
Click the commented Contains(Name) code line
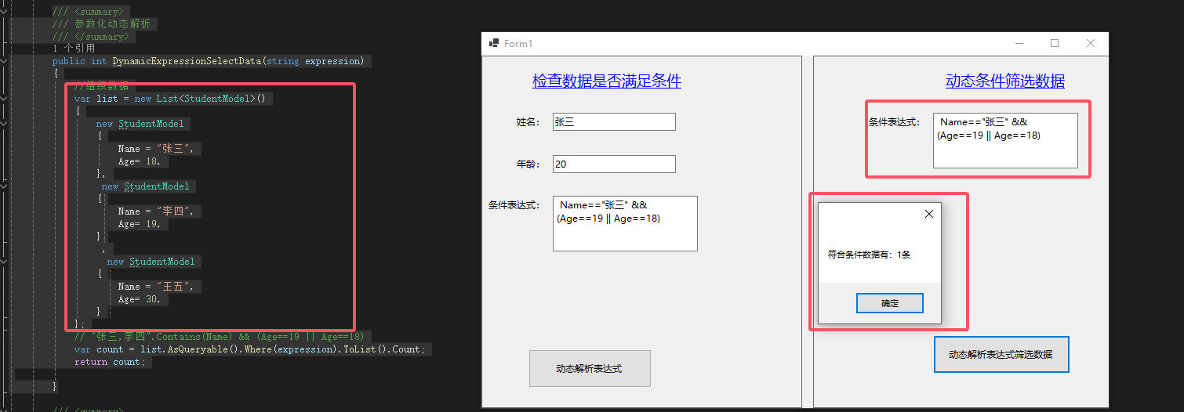pos(219,337)
